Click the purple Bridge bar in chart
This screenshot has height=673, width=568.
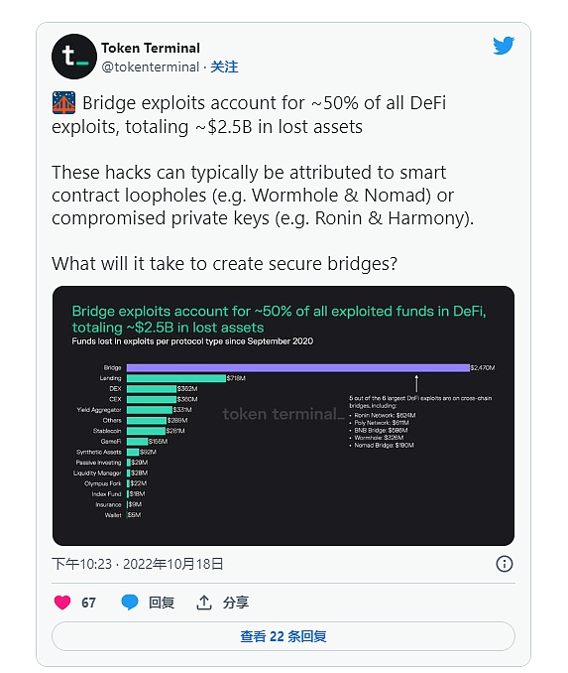(x=298, y=368)
